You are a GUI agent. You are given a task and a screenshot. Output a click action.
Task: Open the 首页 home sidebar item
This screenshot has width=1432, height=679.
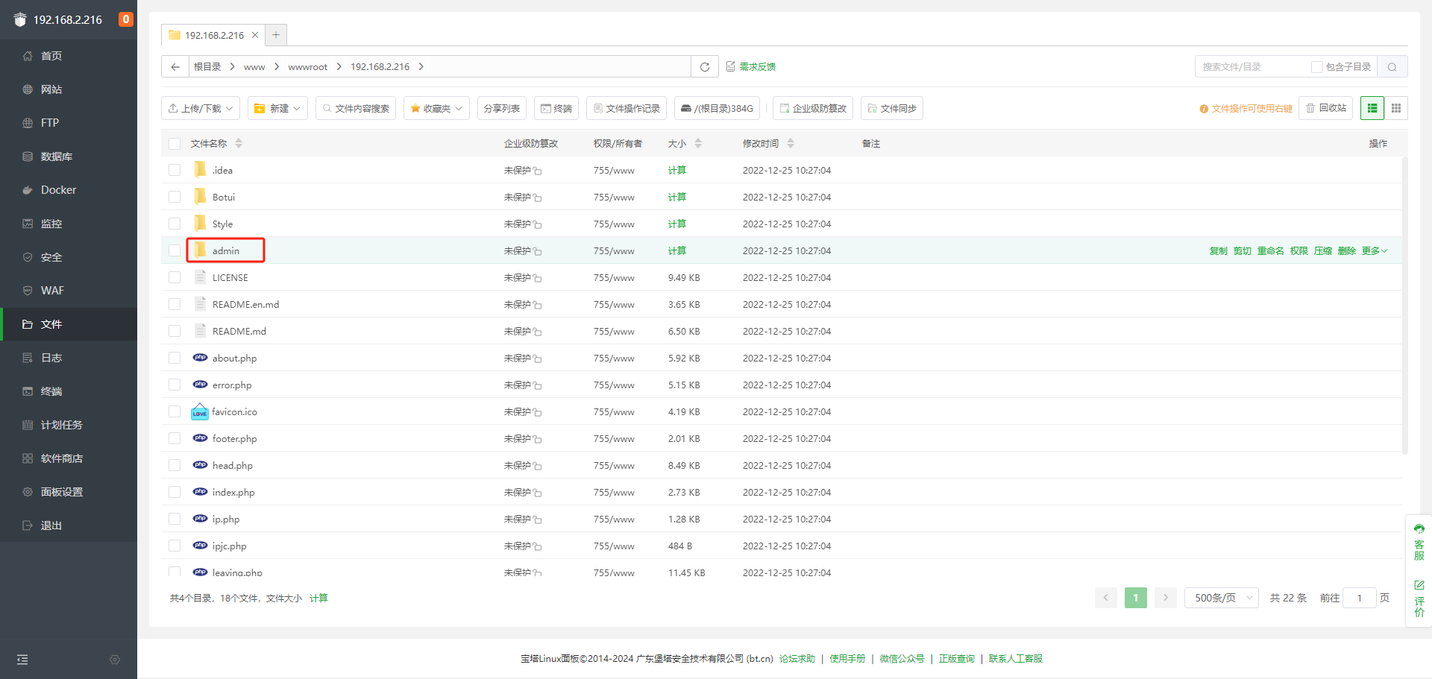pyautogui.click(x=69, y=56)
